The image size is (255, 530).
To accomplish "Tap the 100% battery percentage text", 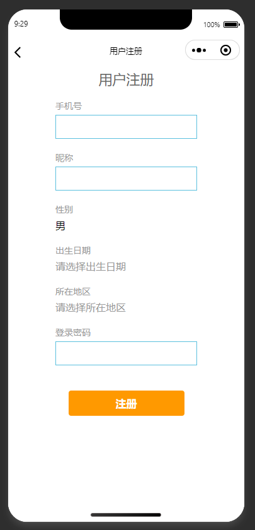I will coord(212,25).
